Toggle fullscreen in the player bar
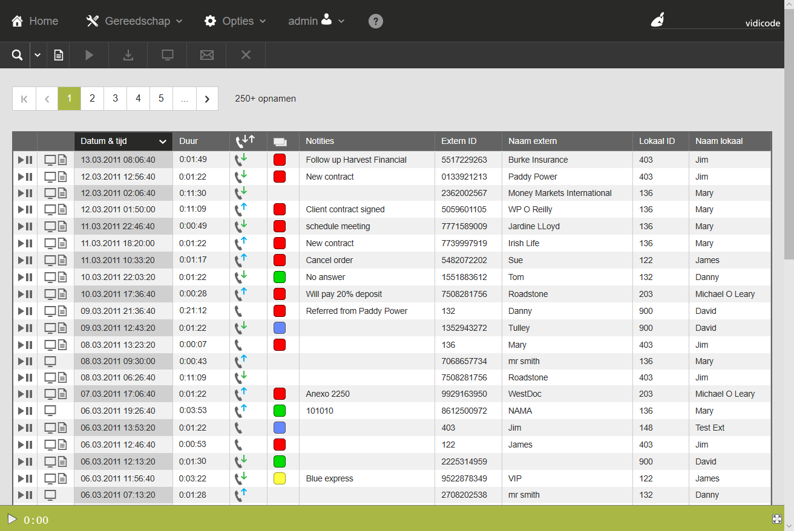The height and width of the screenshot is (531, 794). pos(777,519)
